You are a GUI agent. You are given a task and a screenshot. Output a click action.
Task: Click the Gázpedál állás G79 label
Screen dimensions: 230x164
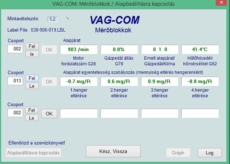click(x=119, y=61)
